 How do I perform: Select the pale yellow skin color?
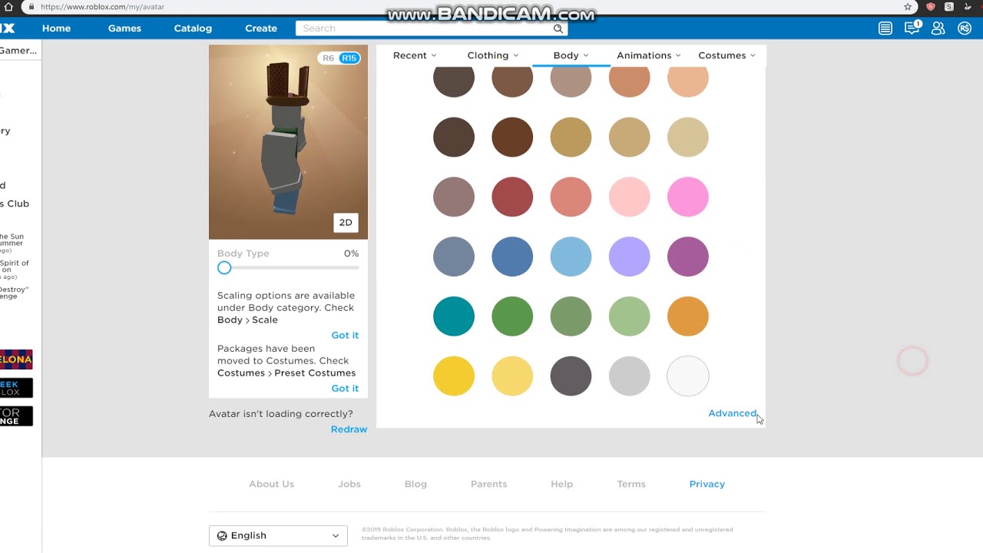coord(512,376)
